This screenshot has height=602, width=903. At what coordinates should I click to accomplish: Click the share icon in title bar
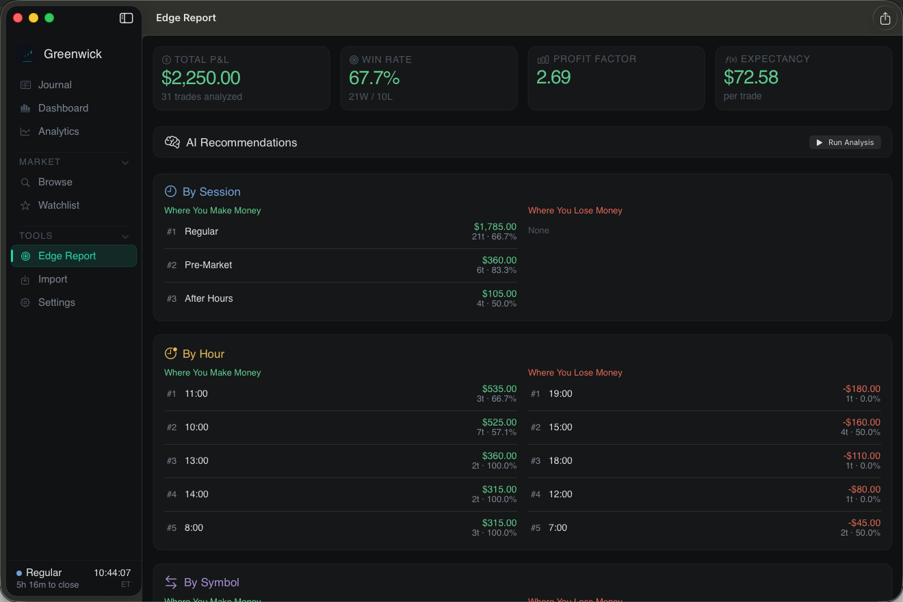coord(885,18)
